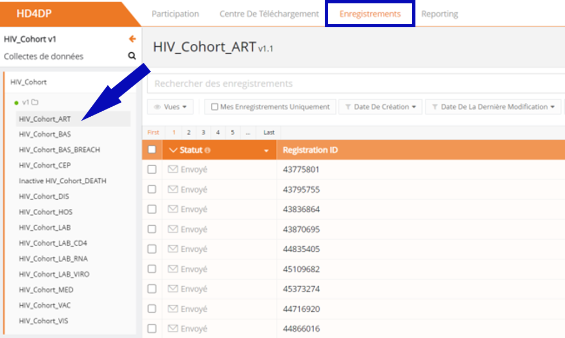This screenshot has height=338, width=565.
Task: Open the Centre De Téléchargement tab
Action: point(269,14)
